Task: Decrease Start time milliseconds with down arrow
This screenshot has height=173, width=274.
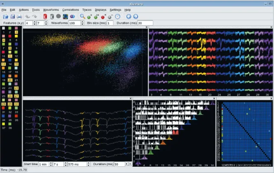Action: [88, 165]
